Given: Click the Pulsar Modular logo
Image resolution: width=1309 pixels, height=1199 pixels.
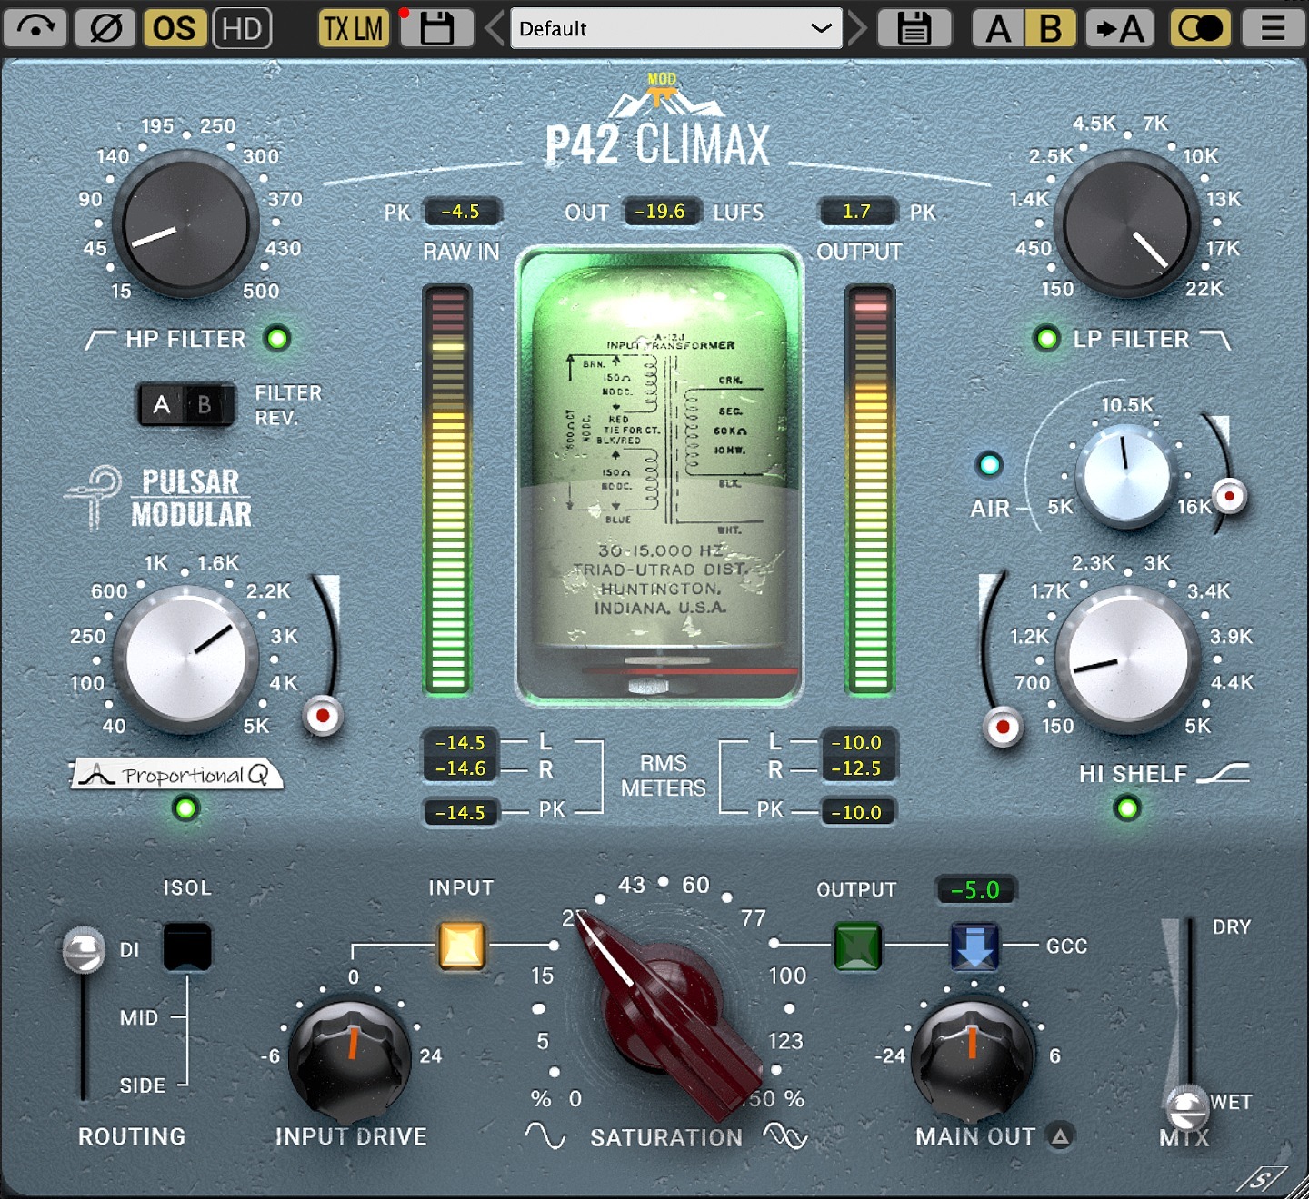Looking at the screenshot, I should (160, 497).
